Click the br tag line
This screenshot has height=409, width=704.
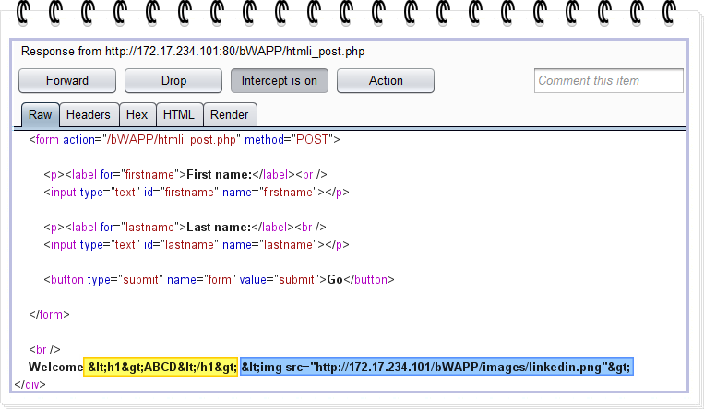44,349
